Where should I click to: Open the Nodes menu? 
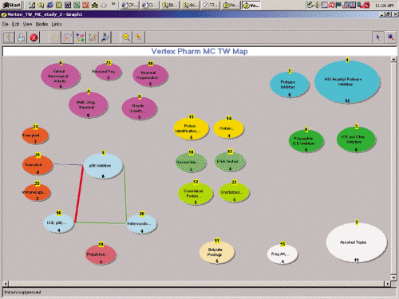coord(41,24)
